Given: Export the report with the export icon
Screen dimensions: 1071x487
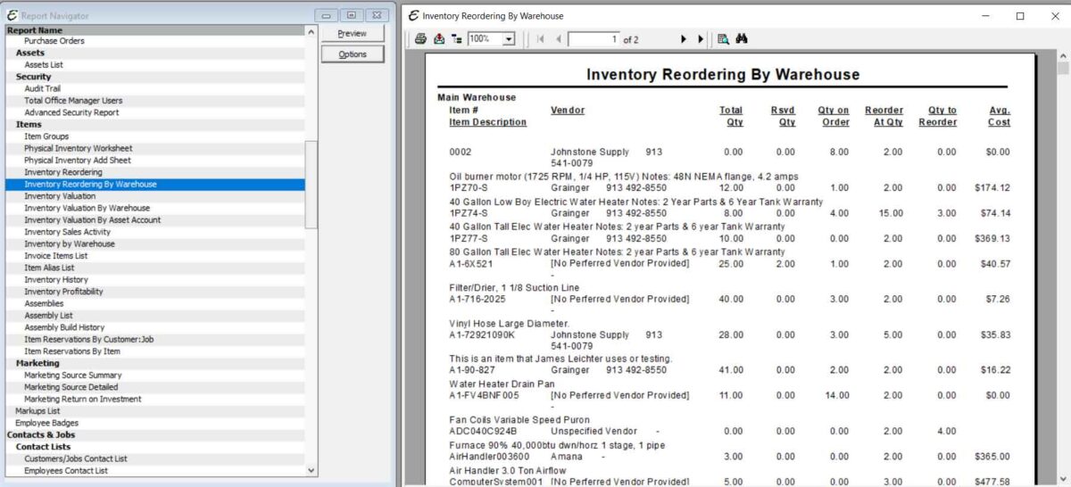Looking at the screenshot, I should tap(438, 39).
